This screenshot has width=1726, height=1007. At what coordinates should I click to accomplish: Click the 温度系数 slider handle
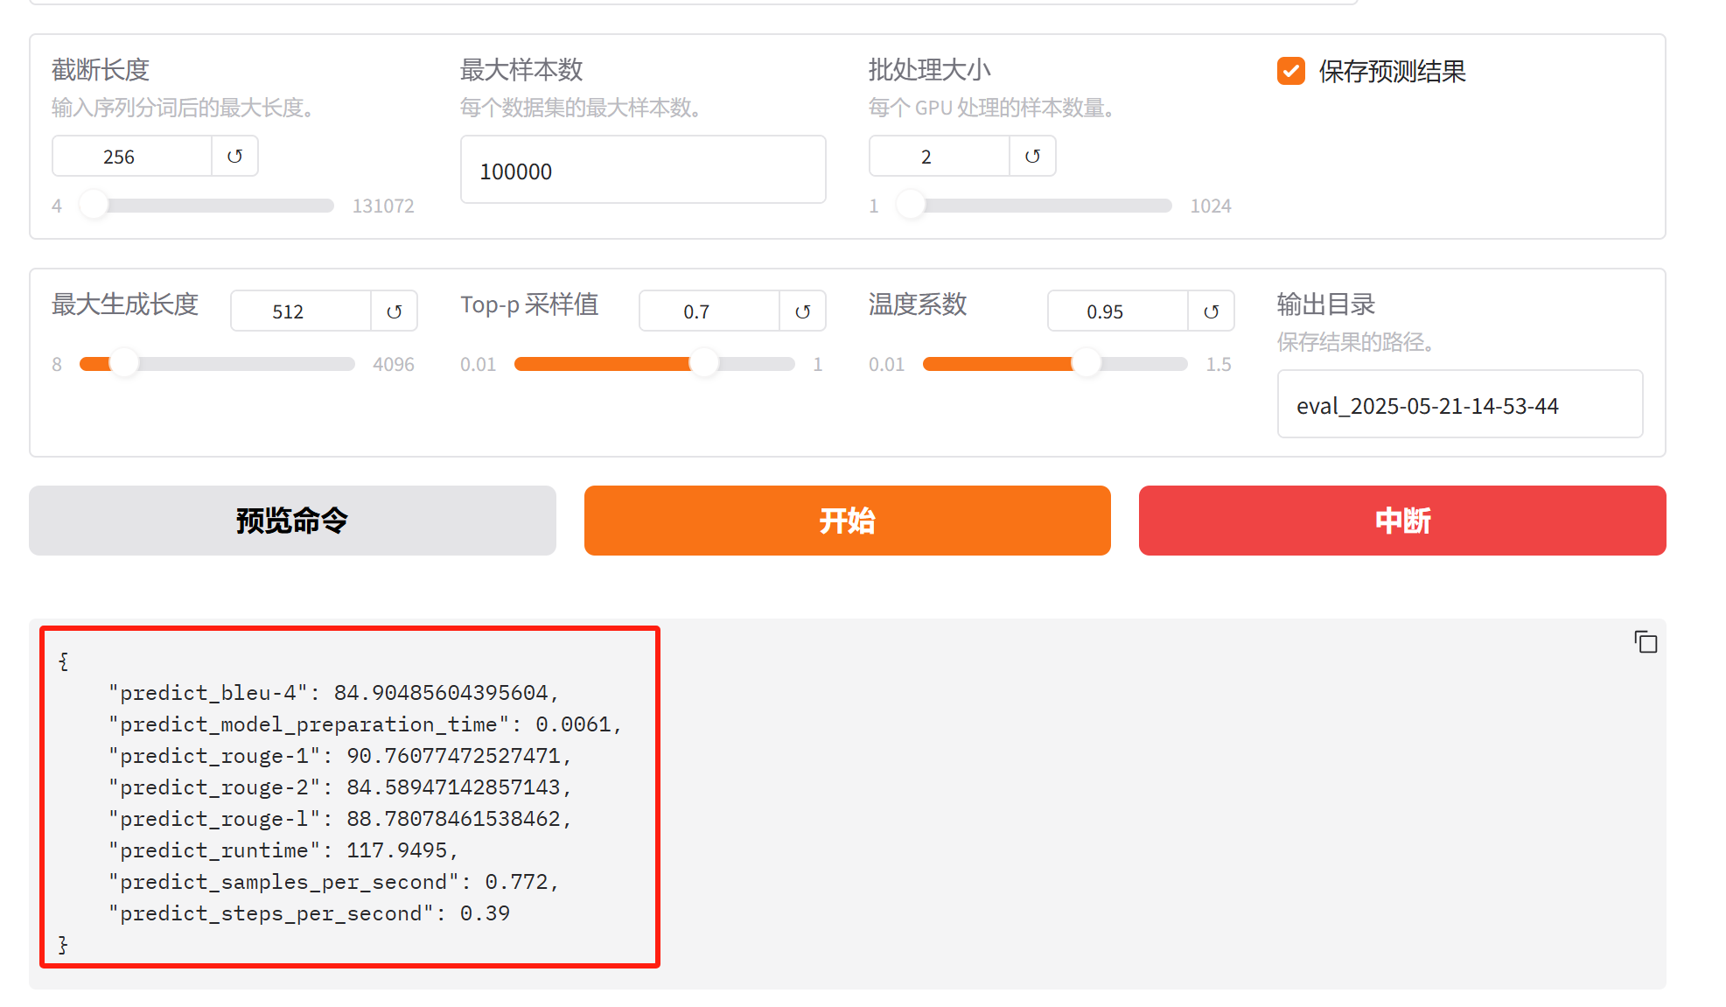1087,363
